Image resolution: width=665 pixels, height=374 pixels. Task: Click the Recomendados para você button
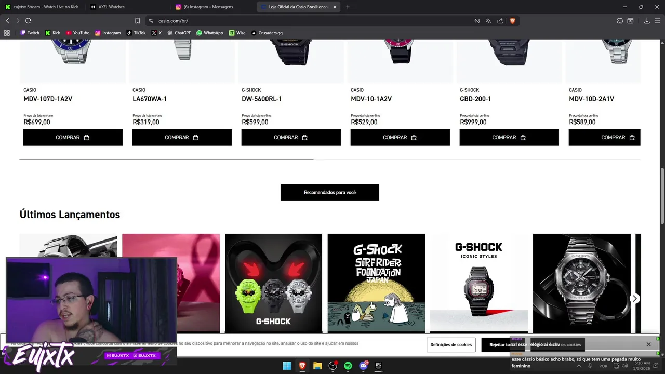[x=330, y=192]
